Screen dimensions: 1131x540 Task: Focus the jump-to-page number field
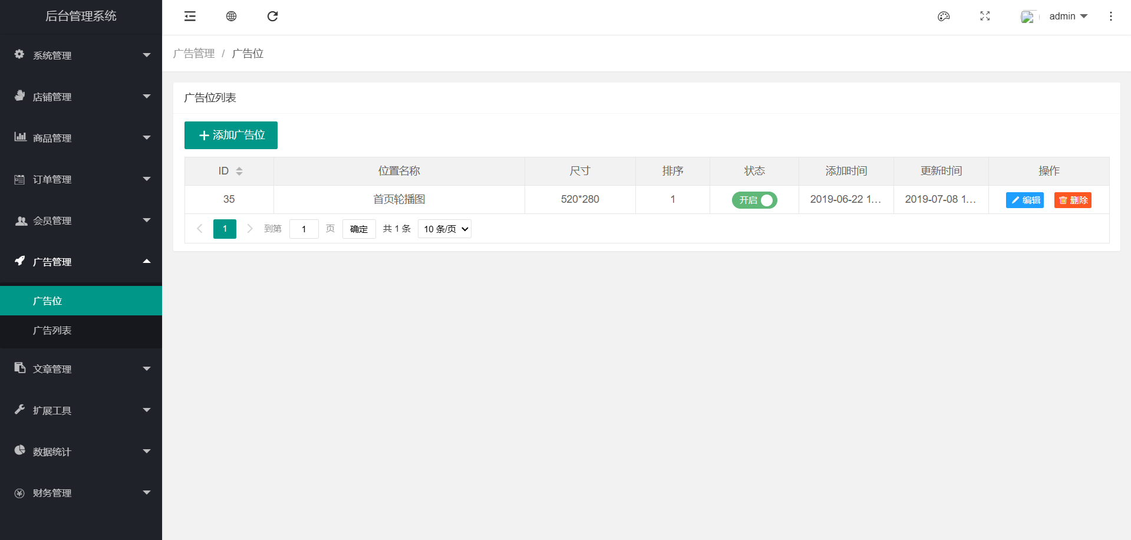click(304, 229)
